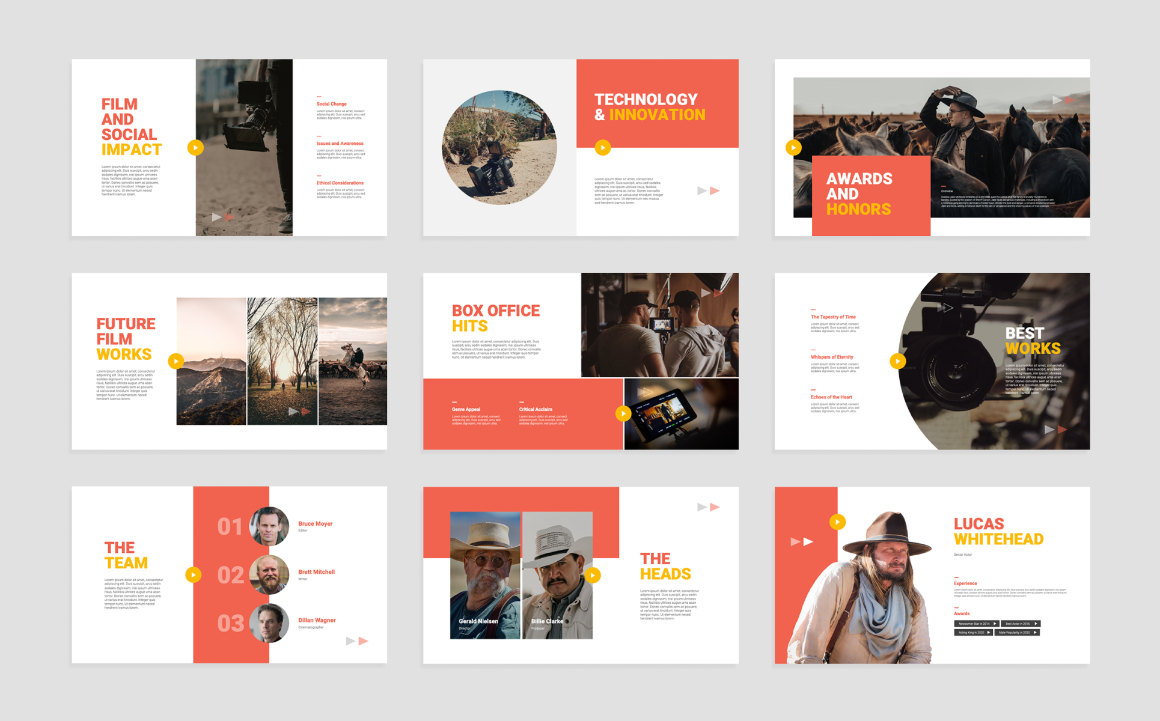Click yellow play icon on The Team slide
This screenshot has width=1160, height=721.
point(193,575)
